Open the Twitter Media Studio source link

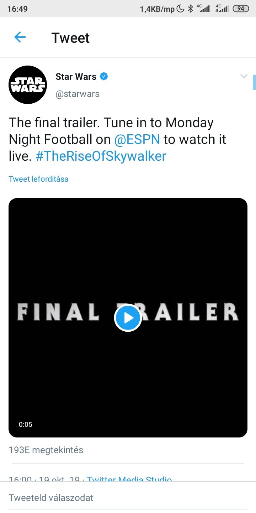129,478
